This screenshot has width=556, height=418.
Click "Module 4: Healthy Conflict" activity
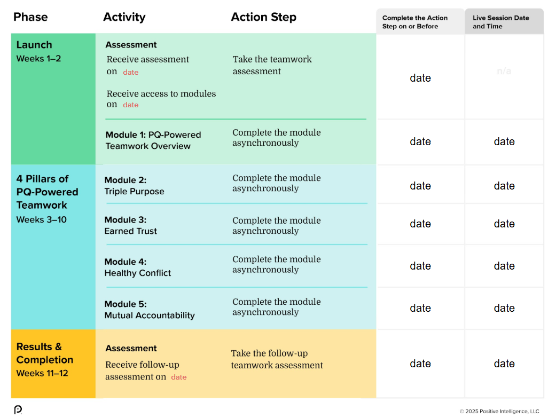[138, 267]
